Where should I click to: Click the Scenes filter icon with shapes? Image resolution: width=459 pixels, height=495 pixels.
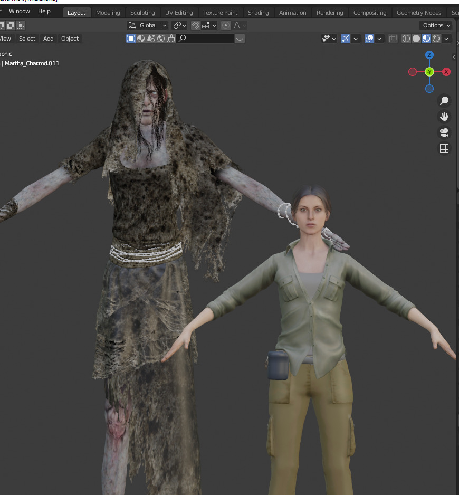(x=151, y=39)
